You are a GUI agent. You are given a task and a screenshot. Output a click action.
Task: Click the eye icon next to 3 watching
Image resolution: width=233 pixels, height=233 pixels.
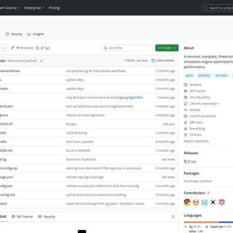(185, 129)
